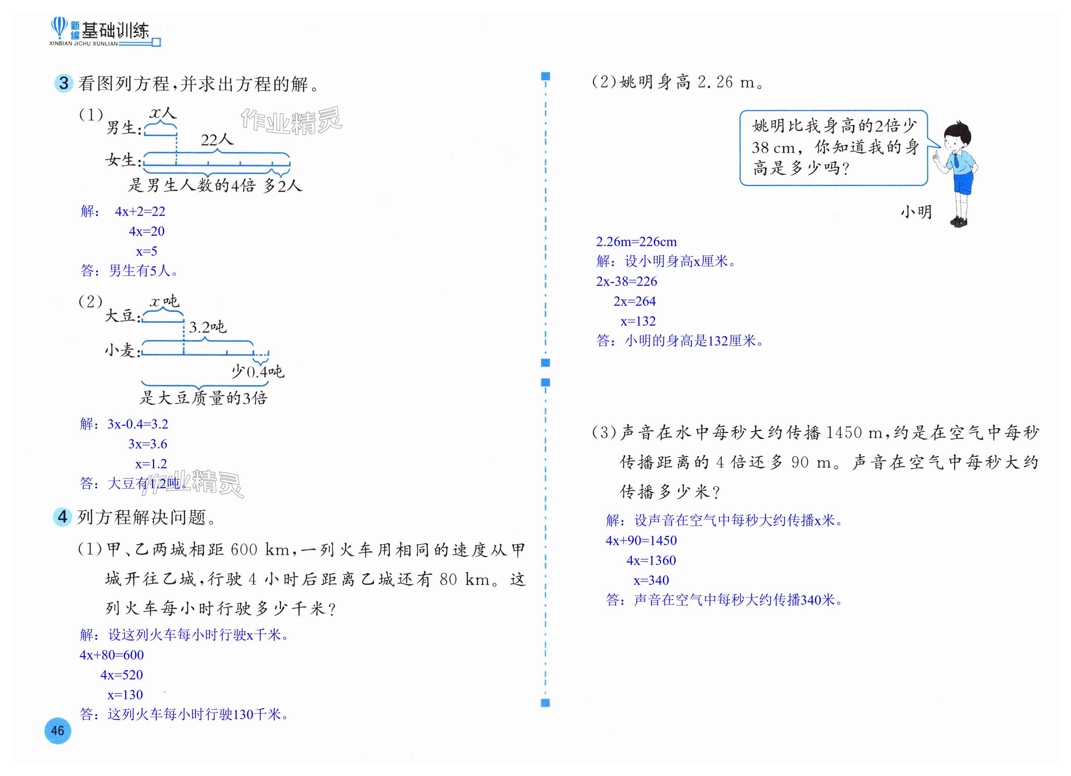
Task: Click the sentence 设声音在空气中每秒大约传播x米
Action: [739, 520]
